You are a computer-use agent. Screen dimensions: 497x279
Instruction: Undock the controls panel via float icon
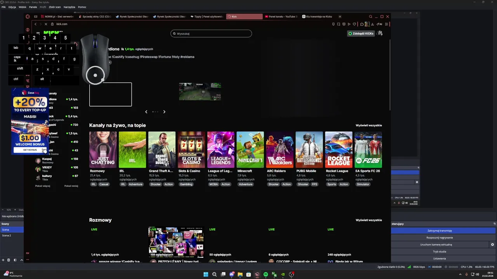[494, 224]
